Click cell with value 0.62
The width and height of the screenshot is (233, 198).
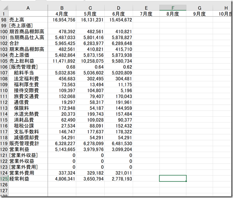[x=119, y=67]
